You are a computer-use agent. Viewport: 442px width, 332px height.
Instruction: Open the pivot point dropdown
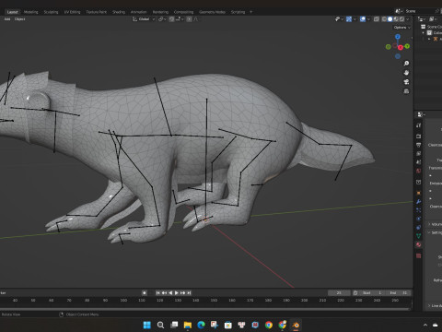click(162, 19)
